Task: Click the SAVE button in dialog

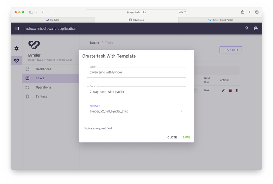Action: [x=186, y=138]
